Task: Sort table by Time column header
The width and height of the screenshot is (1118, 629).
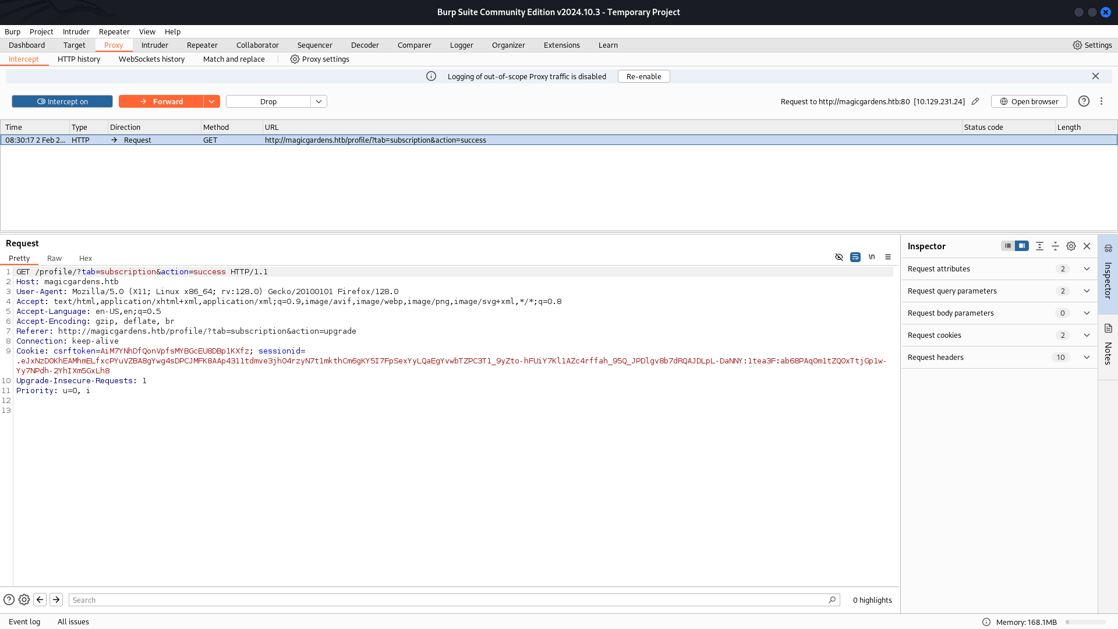Action: 35,127
